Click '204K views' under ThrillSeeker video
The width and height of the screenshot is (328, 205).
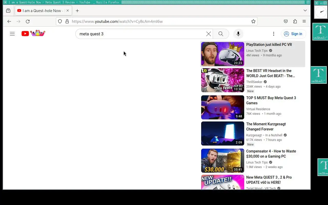pyautogui.click(x=254, y=87)
